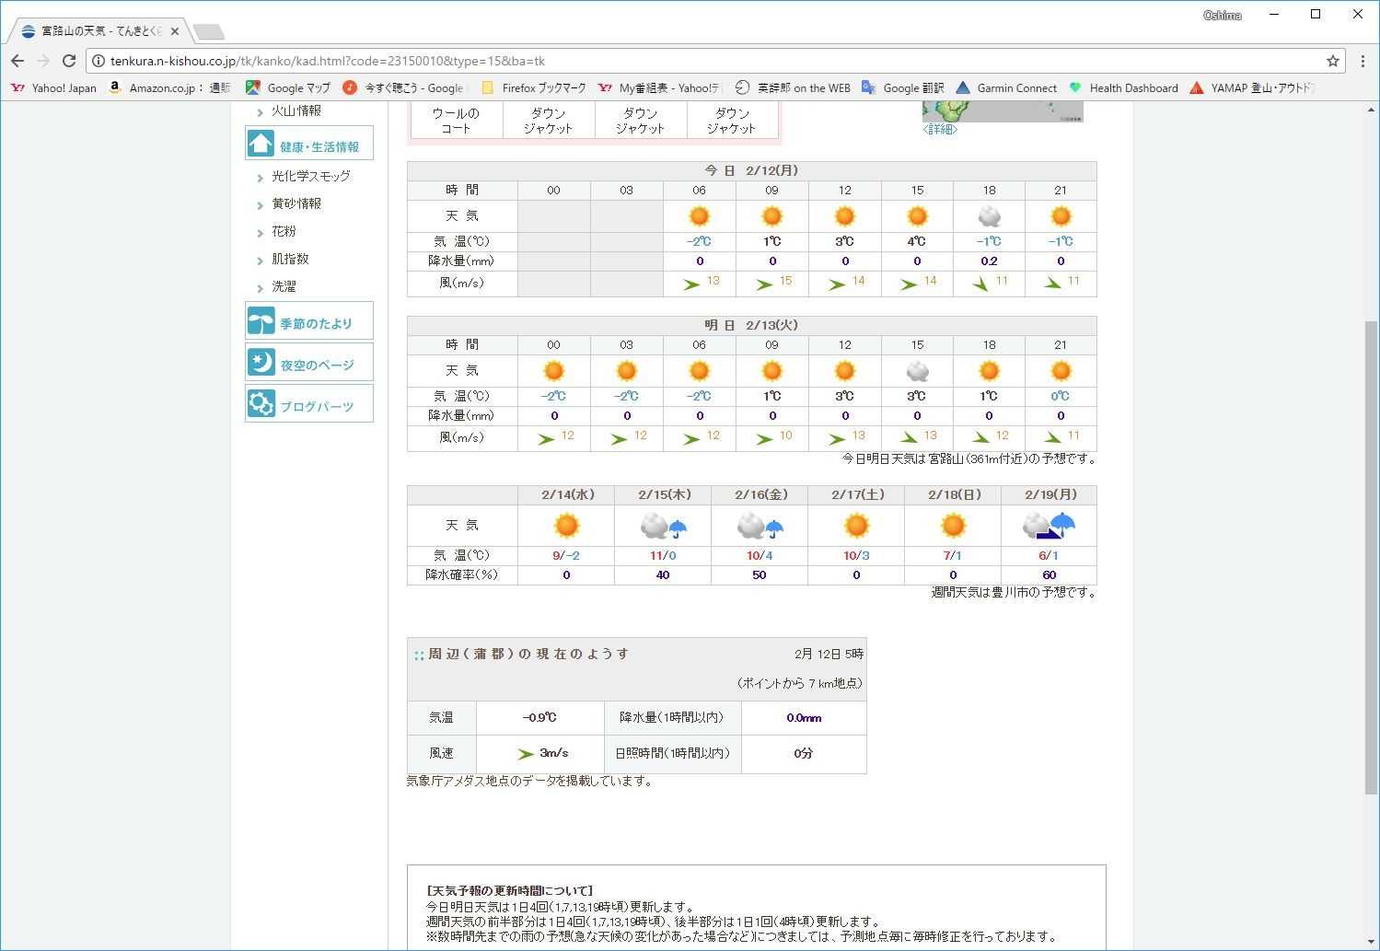Click the 健康・生活情報 house icon
This screenshot has width=1380, height=951.
coord(261,145)
